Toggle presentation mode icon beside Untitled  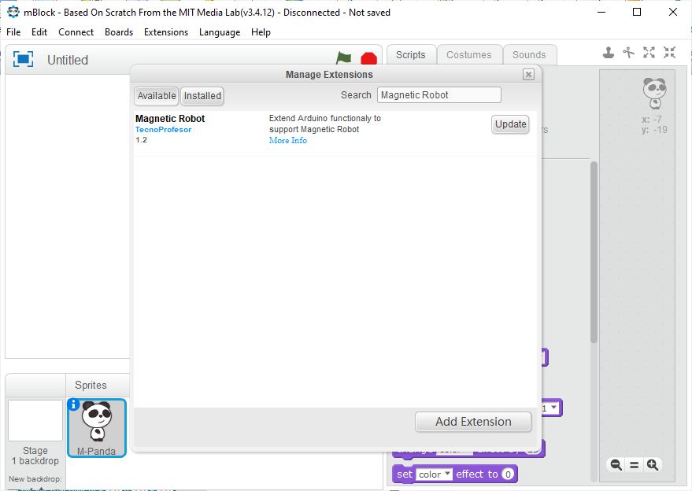(x=23, y=59)
